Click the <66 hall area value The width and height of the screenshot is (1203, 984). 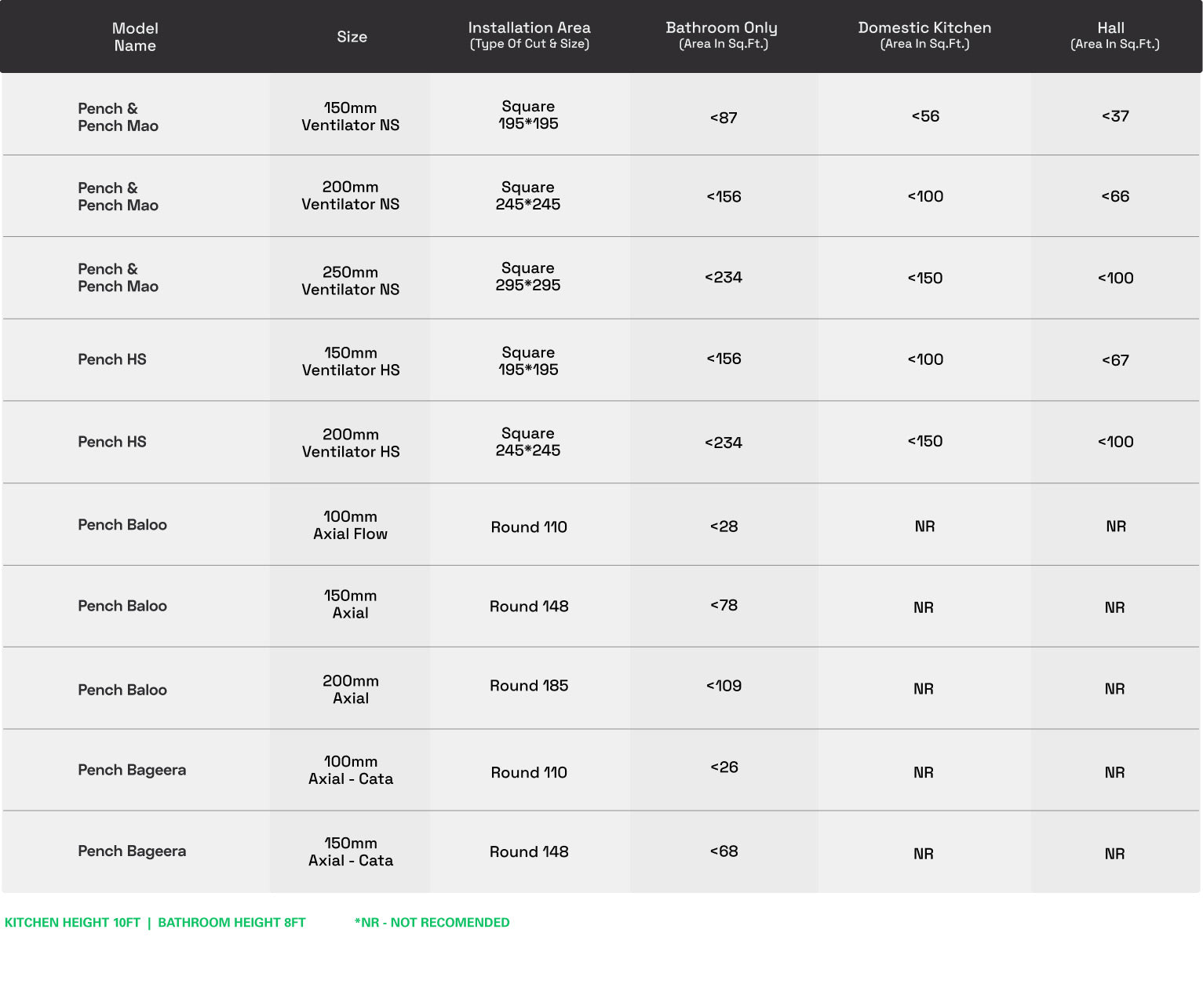coord(1115,196)
